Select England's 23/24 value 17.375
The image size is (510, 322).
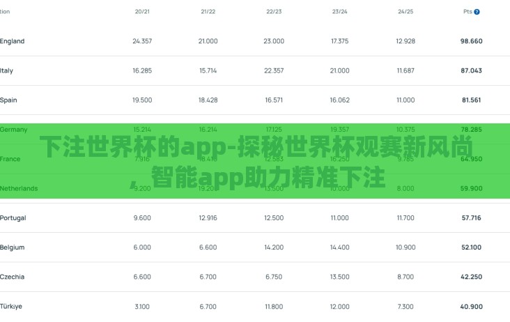click(339, 41)
